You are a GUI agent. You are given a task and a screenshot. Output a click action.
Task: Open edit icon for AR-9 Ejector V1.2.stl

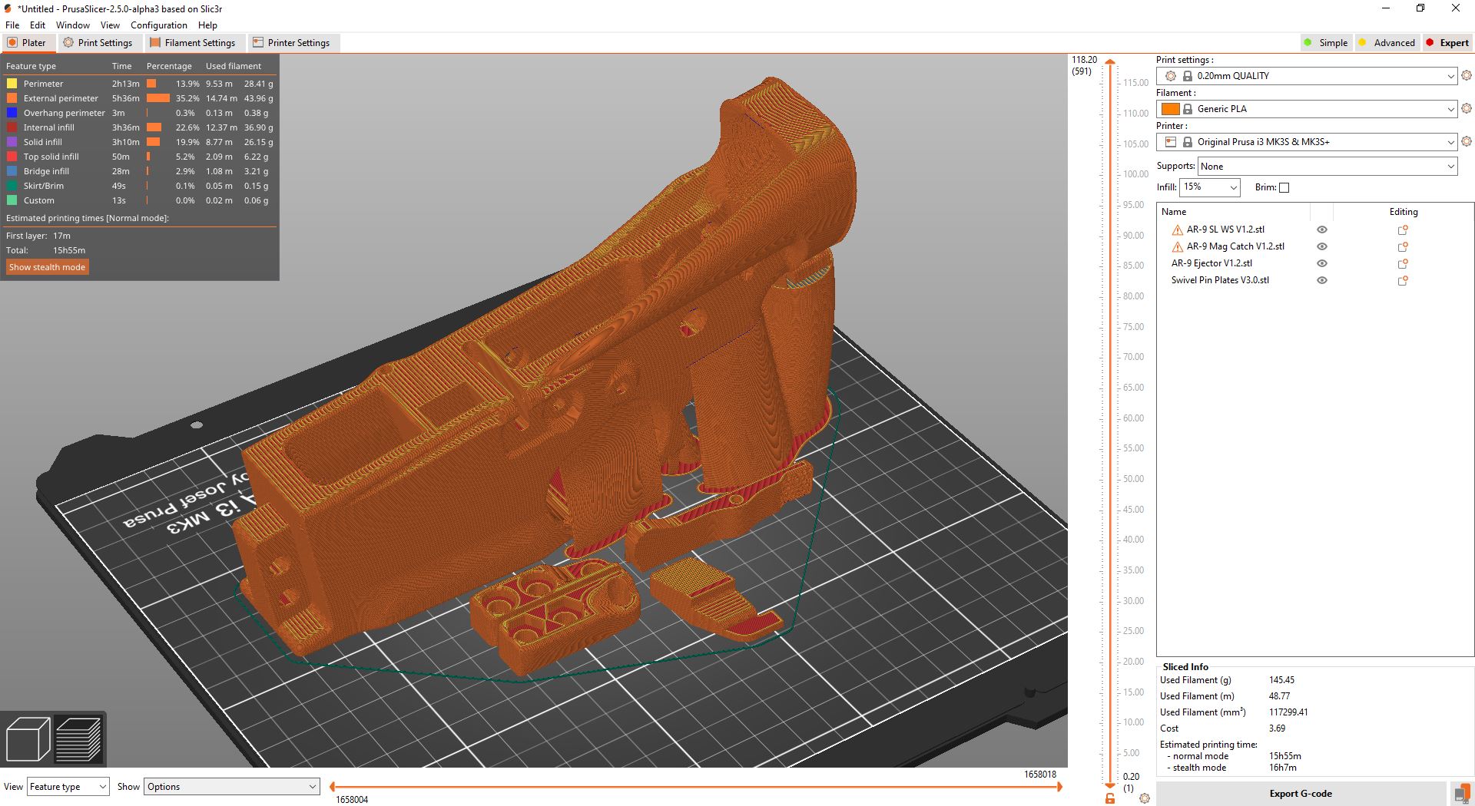[x=1402, y=263]
